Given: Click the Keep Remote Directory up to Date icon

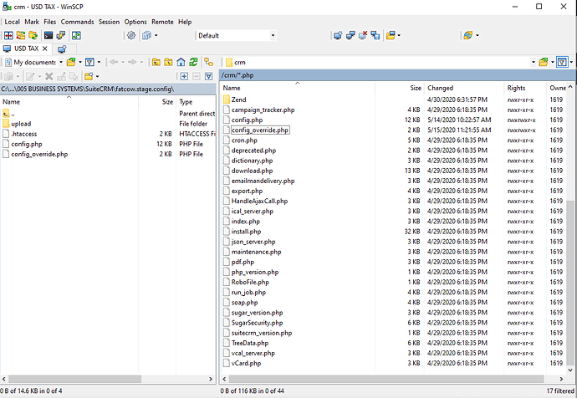Looking at the screenshot, I should click(77, 35).
